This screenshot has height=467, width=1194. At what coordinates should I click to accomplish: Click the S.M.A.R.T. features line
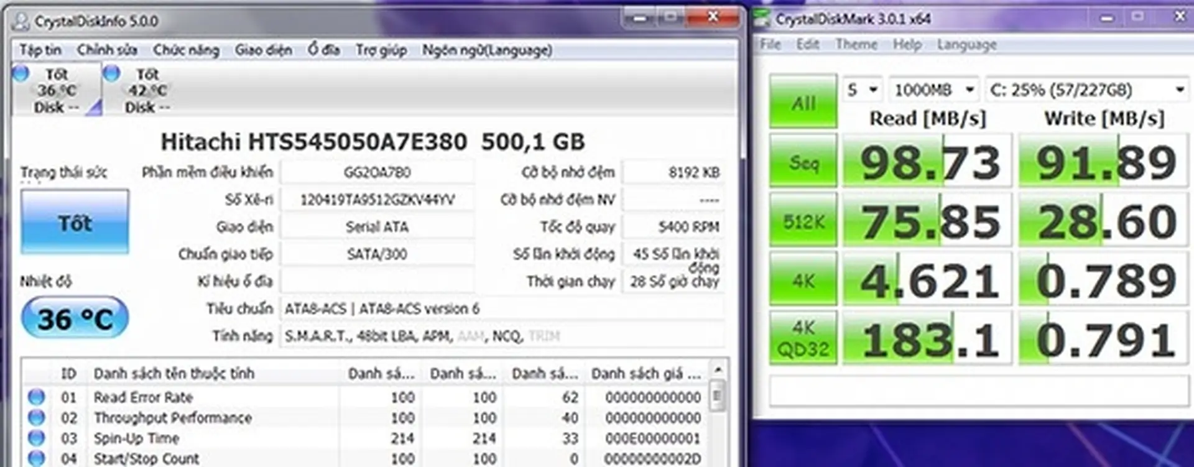coord(502,336)
